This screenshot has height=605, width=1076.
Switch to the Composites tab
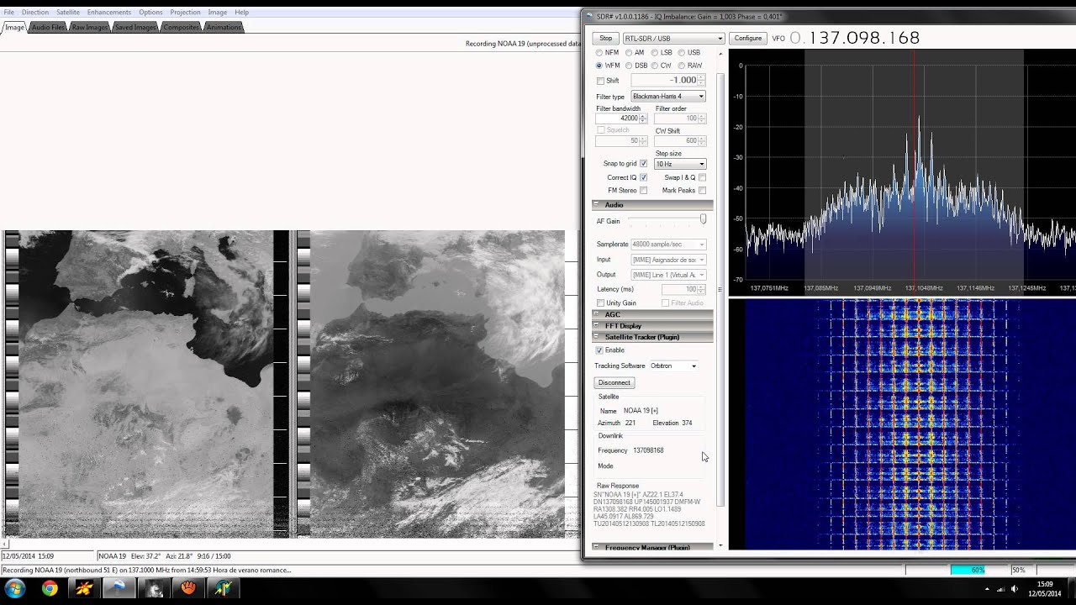(x=182, y=27)
